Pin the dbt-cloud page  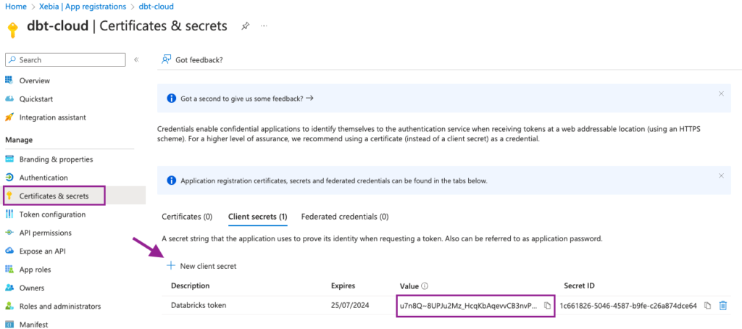(245, 25)
